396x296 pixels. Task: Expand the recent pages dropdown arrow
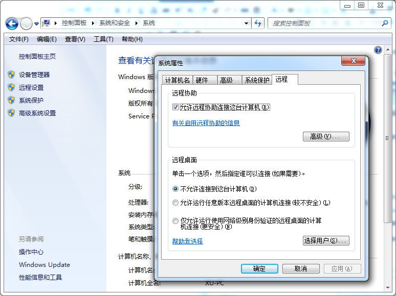[x=36, y=23]
